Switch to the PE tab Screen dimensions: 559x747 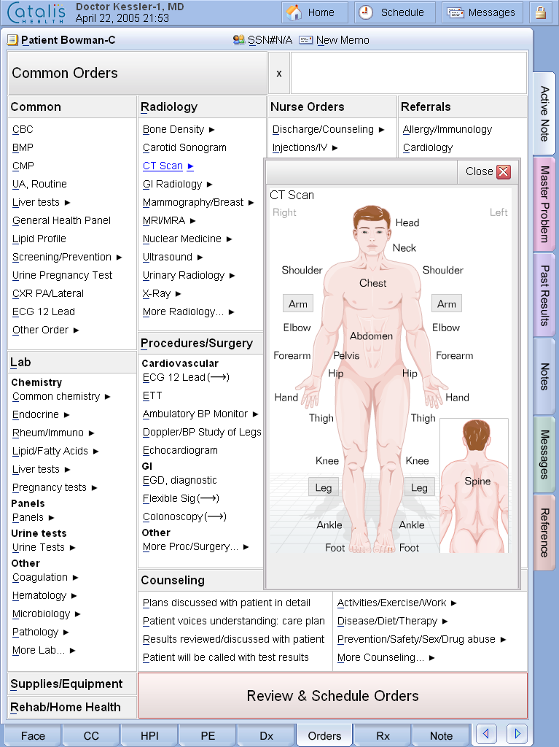pyautogui.click(x=208, y=736)
